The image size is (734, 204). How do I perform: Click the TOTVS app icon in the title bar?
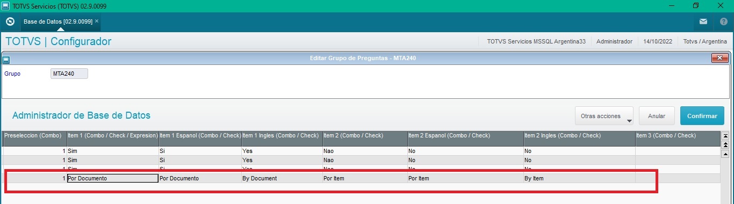(x=5, y=5)
